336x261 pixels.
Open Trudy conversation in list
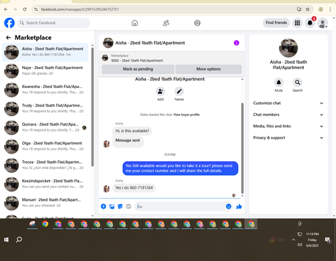click(x=46, y=109)
